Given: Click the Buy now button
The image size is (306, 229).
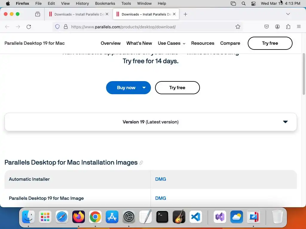Looking at the screenshot, I should 126,88.
